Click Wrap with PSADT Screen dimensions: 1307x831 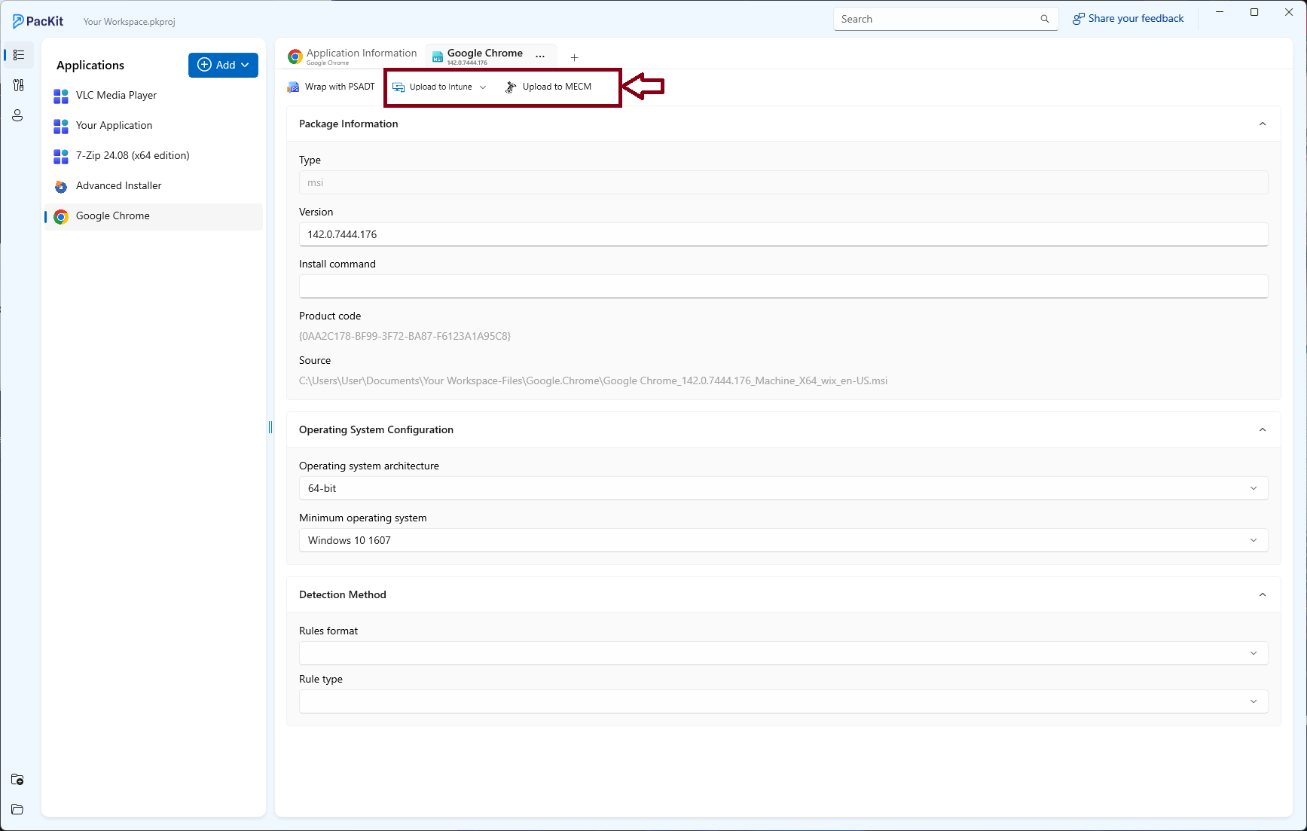tap(331, 87)
